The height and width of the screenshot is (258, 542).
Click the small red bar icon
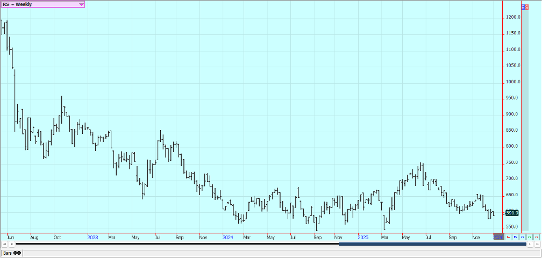tap(536, 236)
